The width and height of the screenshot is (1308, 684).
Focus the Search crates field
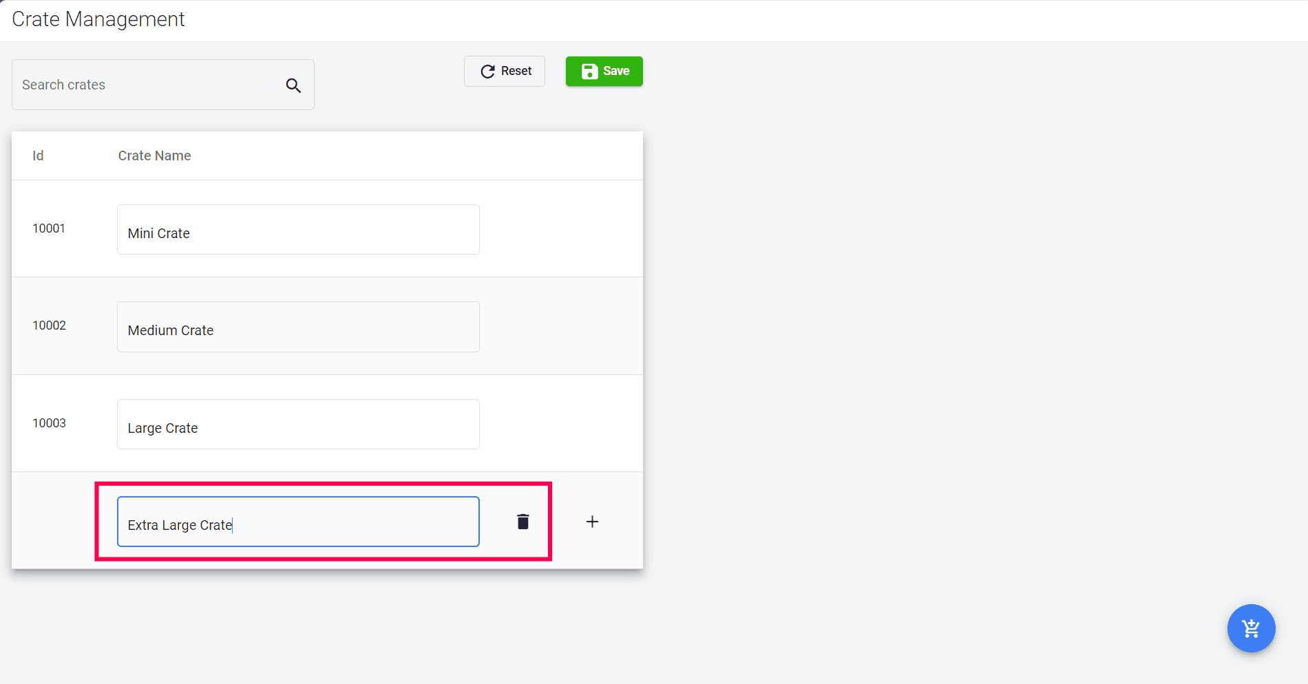click(148, 85)
